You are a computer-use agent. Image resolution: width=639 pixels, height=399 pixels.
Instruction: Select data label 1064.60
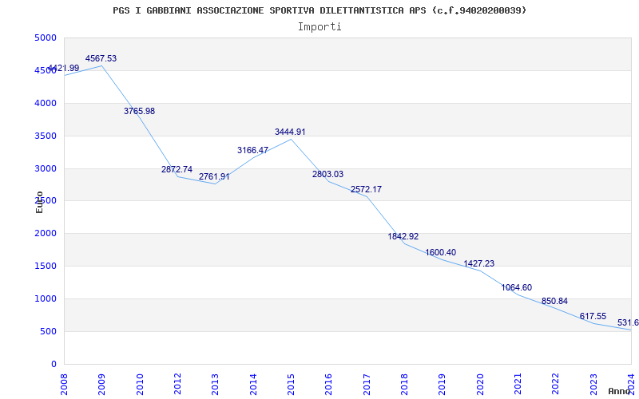point(516,287)
